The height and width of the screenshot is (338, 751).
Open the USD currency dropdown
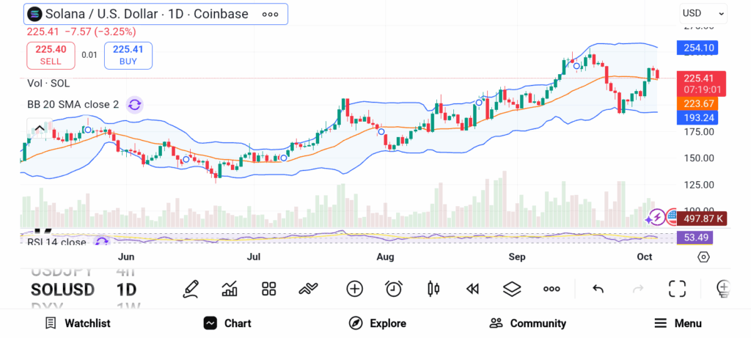pos(703,13)
